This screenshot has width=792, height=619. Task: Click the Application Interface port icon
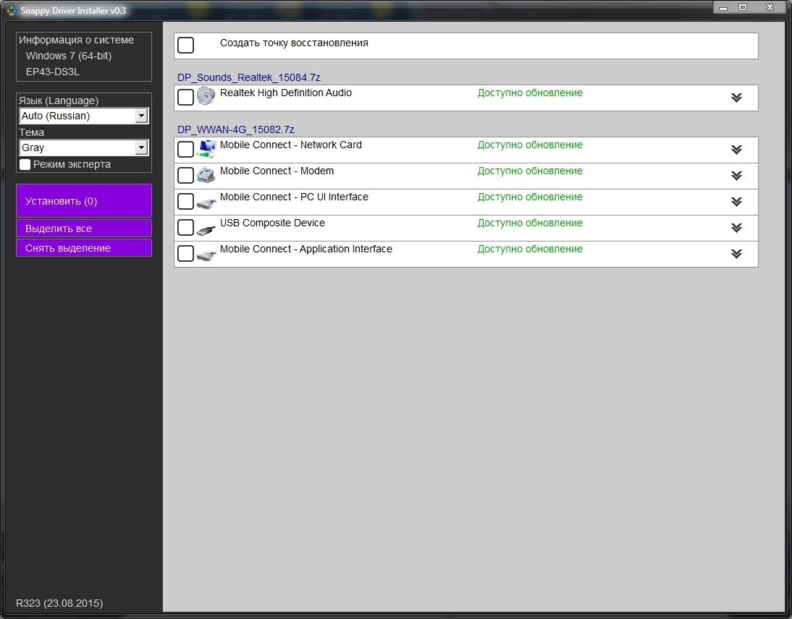pyautogui.click(x=206, y=255)
